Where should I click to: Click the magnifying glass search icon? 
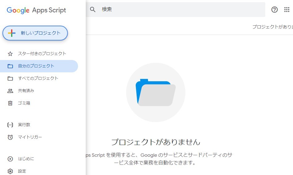click(x=93, y=10)
